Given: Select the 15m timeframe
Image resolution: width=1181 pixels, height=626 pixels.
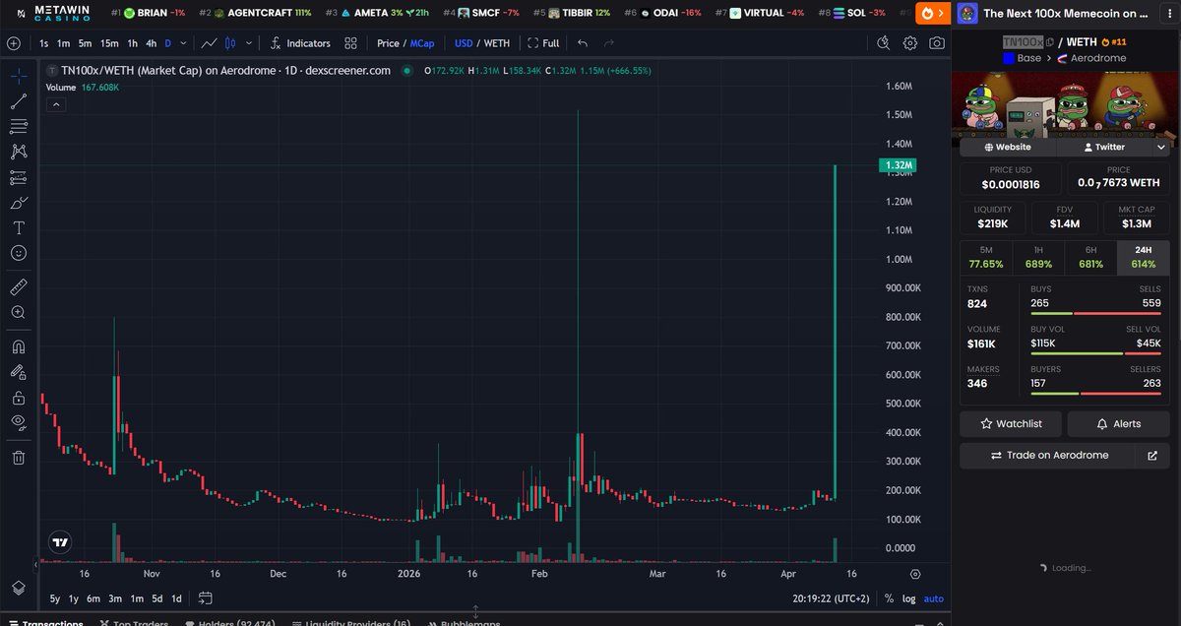Looking at the screenshot, I should [x=109, y=43].
